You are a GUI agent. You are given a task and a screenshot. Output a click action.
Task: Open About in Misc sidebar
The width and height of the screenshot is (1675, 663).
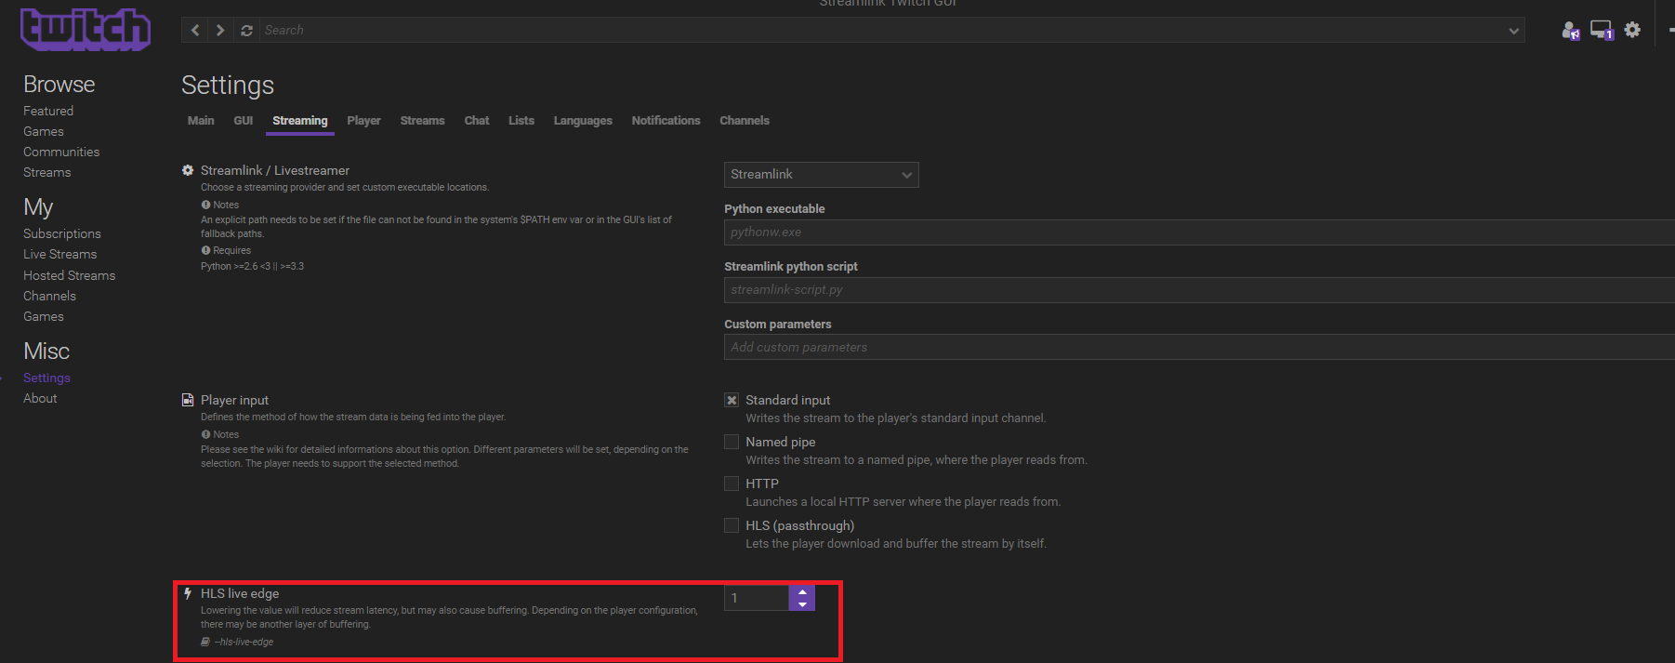point(40,398)
